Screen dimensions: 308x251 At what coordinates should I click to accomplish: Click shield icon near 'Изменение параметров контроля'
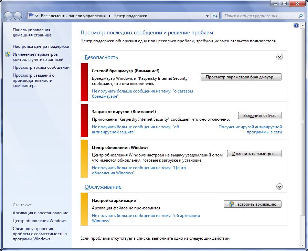(x=8, y=54)
